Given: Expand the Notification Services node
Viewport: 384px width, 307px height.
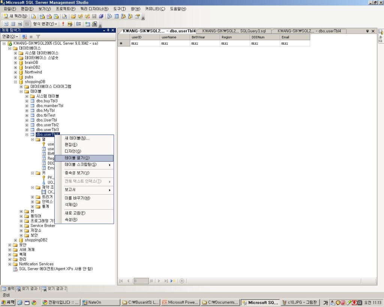Looking at the screenshot, I should coord(9,264).
